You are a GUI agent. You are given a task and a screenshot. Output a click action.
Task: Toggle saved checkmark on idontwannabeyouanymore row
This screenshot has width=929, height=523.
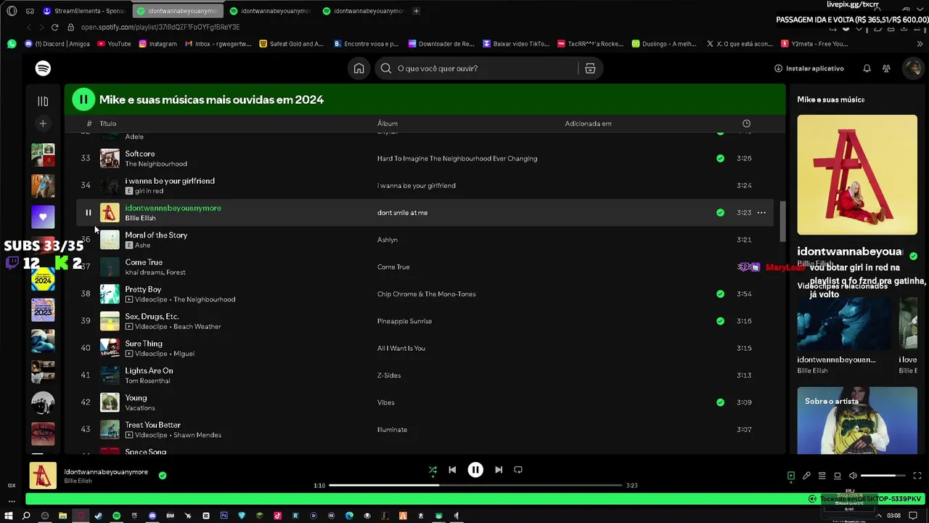coord(720,213)
